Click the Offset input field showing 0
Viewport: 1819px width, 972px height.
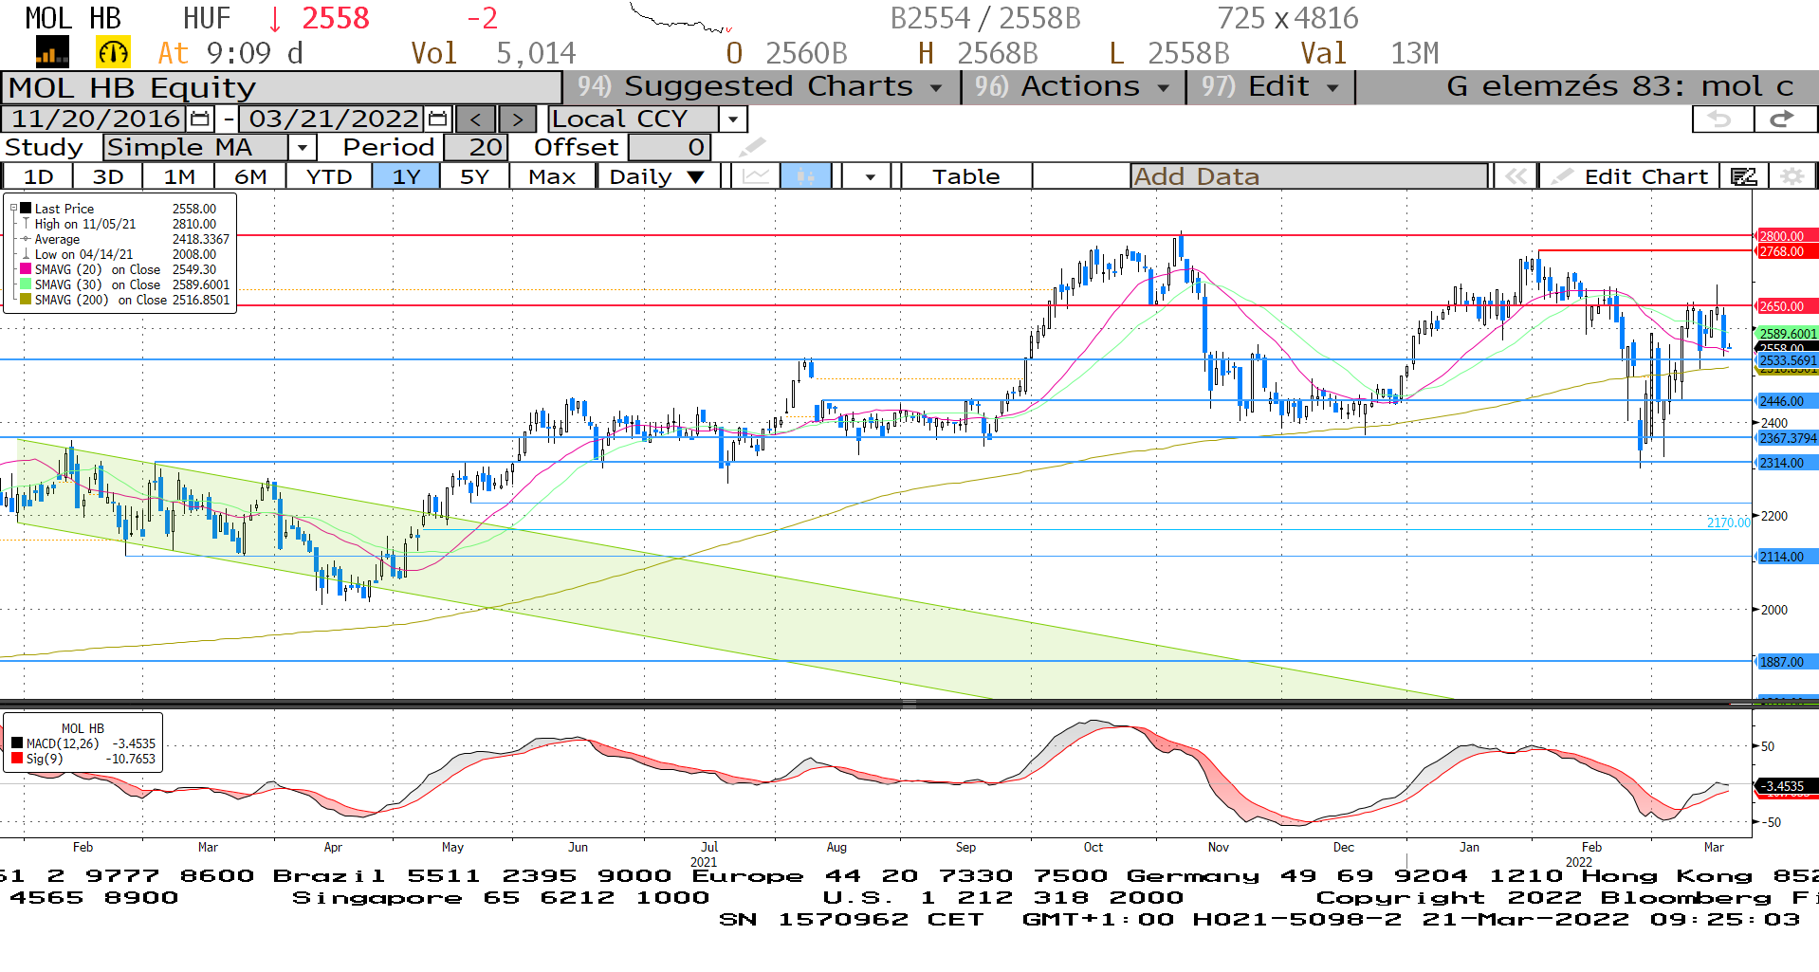pos(670,148)
